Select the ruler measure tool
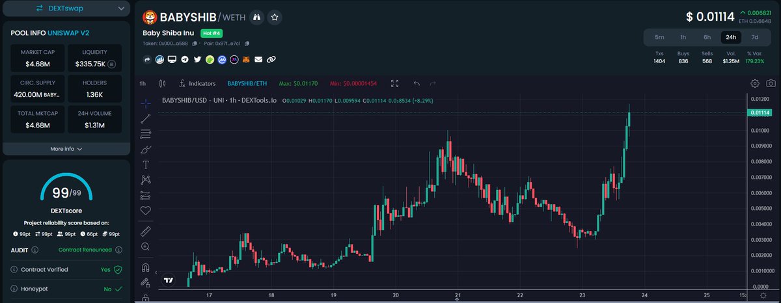 146,231
